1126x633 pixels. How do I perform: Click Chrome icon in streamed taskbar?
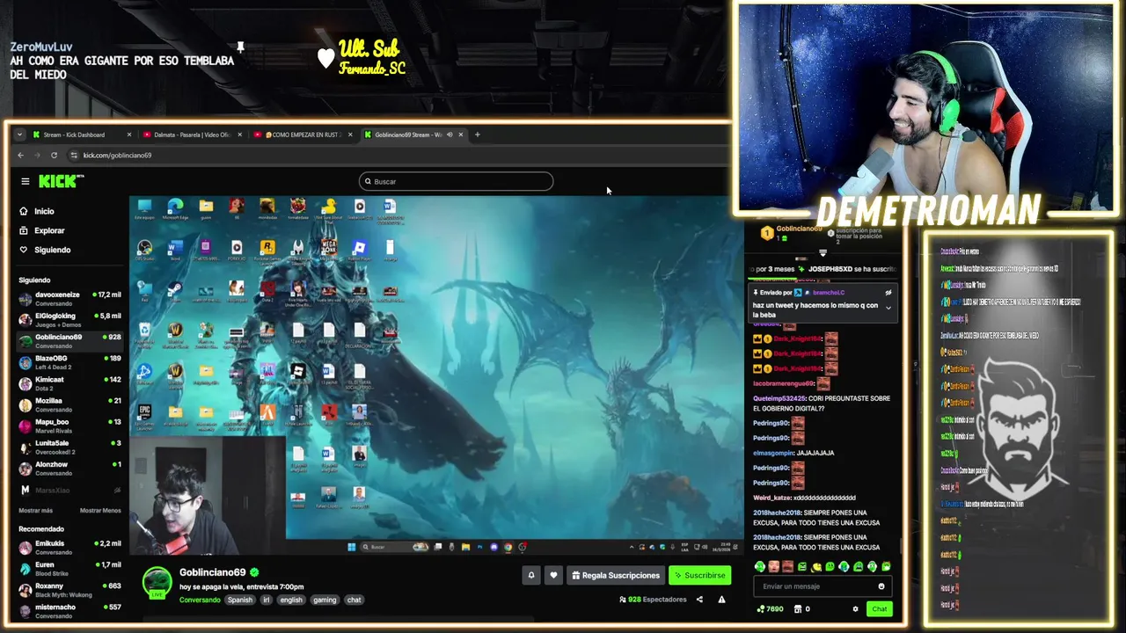click(x=508, y=547)
